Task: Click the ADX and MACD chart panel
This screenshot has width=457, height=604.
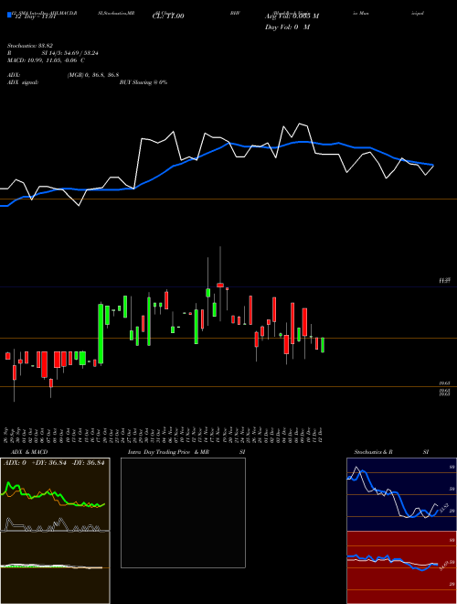Action: (x=55, y=531)
